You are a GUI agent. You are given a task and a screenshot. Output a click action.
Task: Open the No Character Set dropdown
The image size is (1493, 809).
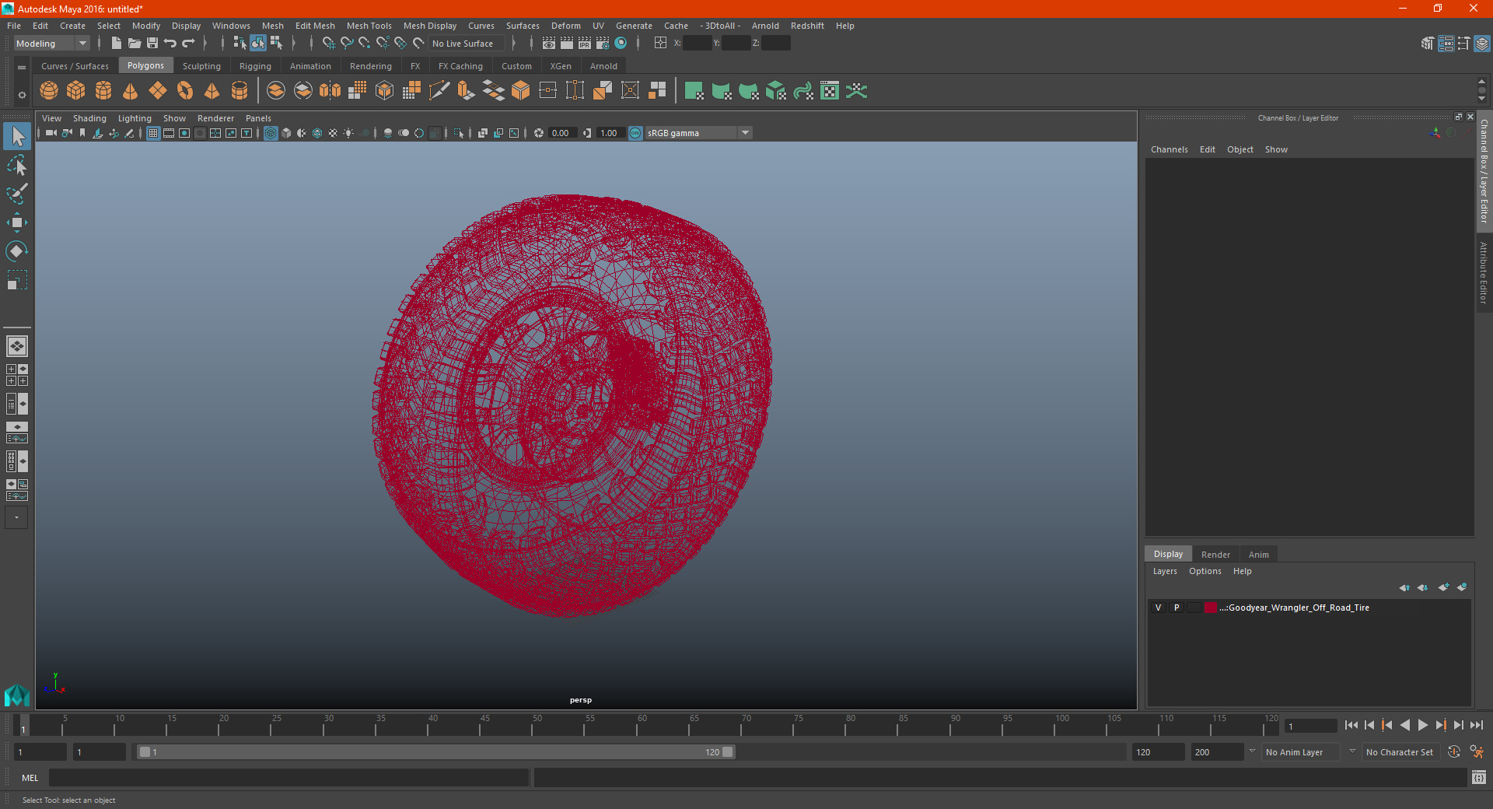point(1400,752)
